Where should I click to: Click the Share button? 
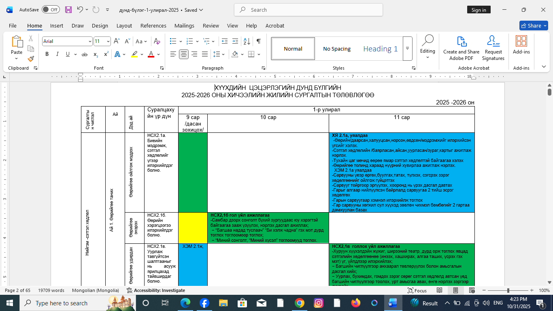pyautogui.click(x=533, y=26)
